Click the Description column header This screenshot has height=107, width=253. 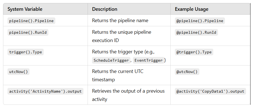pyautogui.click(x=105, y=9)
